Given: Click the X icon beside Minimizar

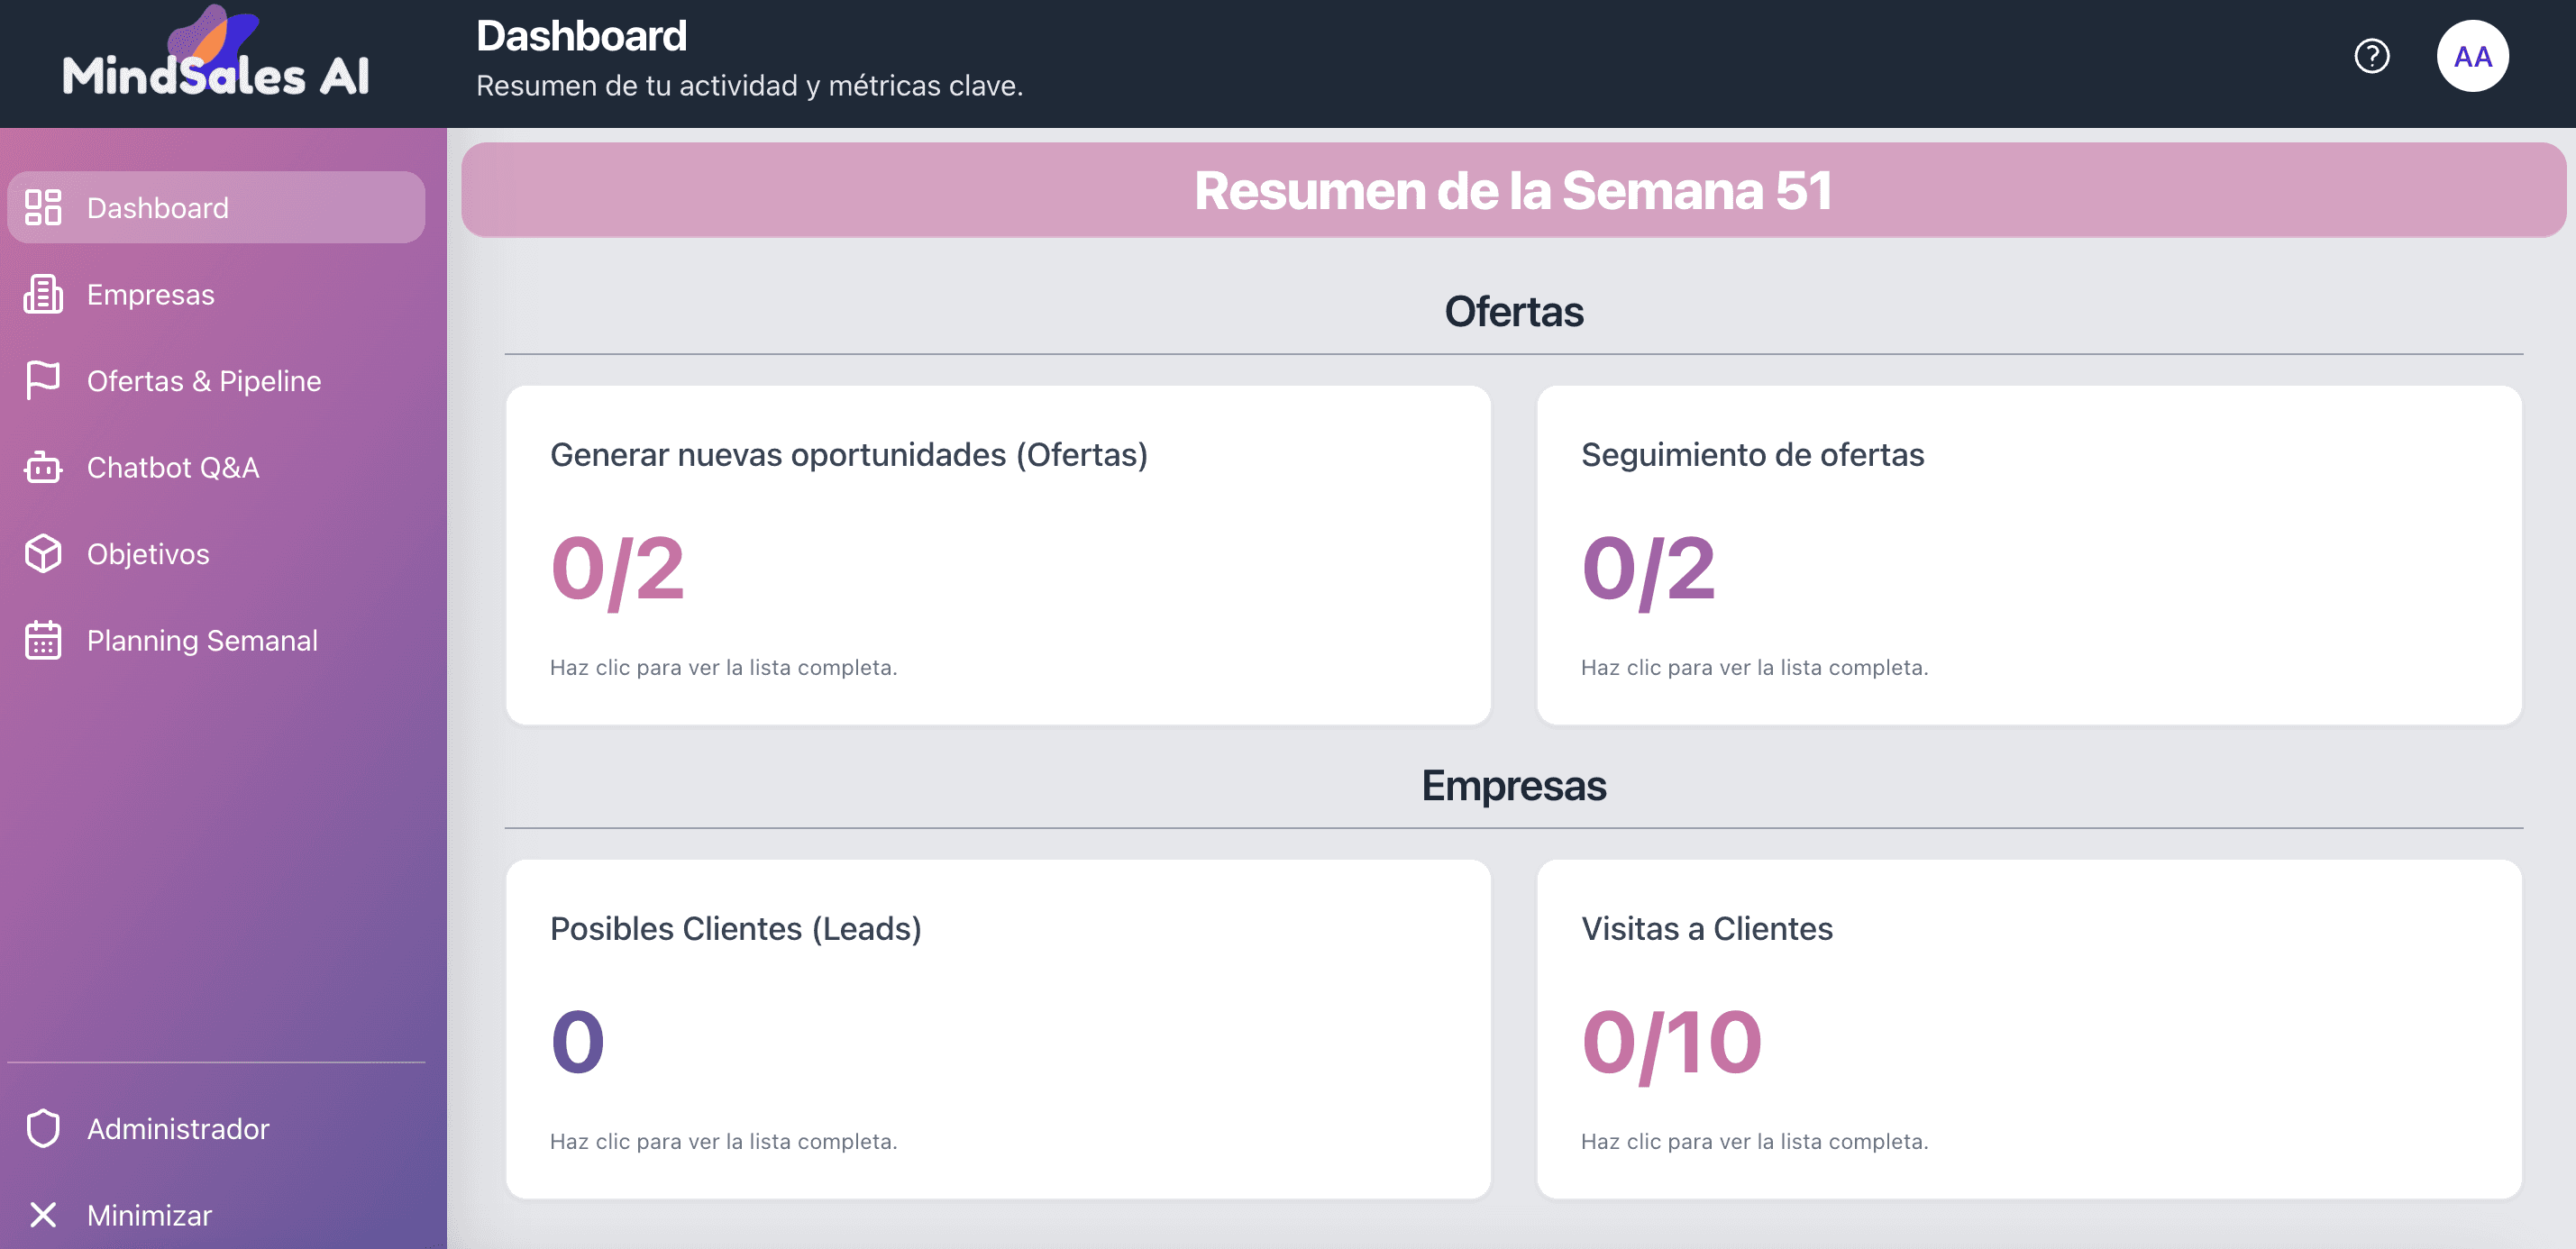Looking at the screenshot, I should point(43,1214).
